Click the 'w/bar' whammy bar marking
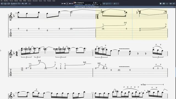This screenshot has width=176, height=99. point(143,84)
